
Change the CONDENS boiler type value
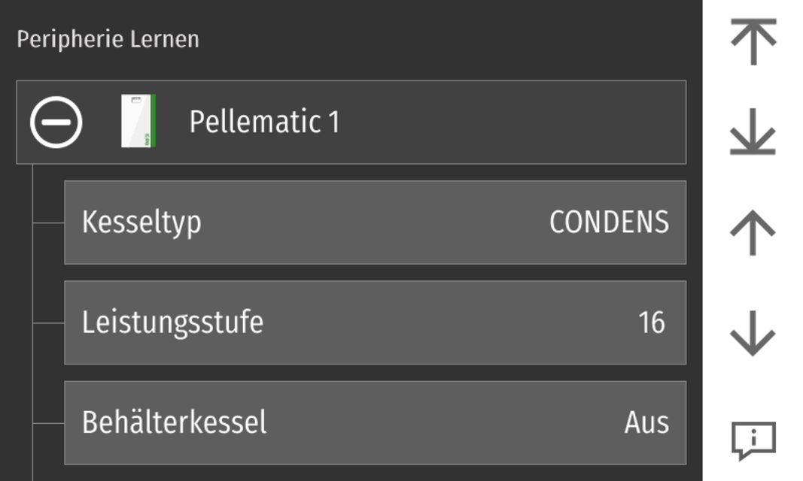coord(608,222)
